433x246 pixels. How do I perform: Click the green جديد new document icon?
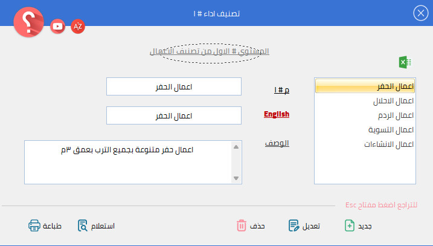349,226
